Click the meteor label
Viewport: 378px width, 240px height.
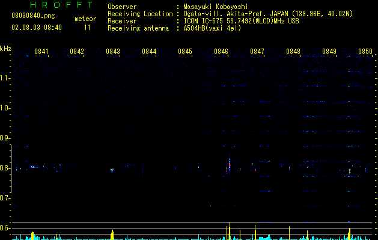85,19
